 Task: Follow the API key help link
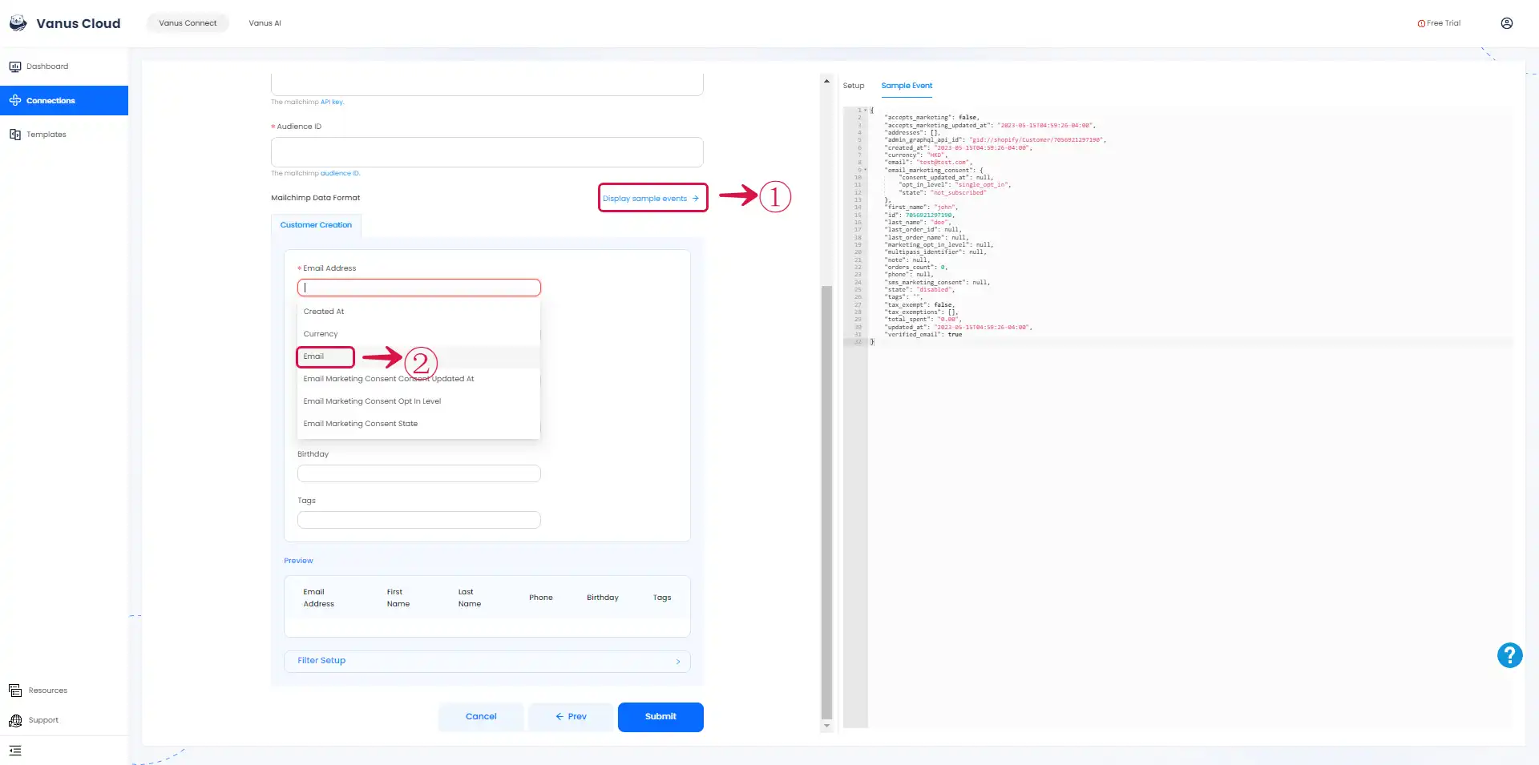[x=332, y=103]
